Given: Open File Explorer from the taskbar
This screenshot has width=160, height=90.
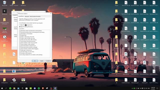Looking at the screenshot, I should [x=14, y=88].
